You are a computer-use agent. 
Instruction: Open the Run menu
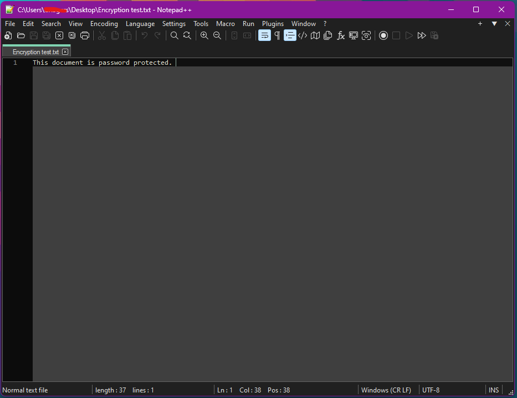(x=248, y=24)
